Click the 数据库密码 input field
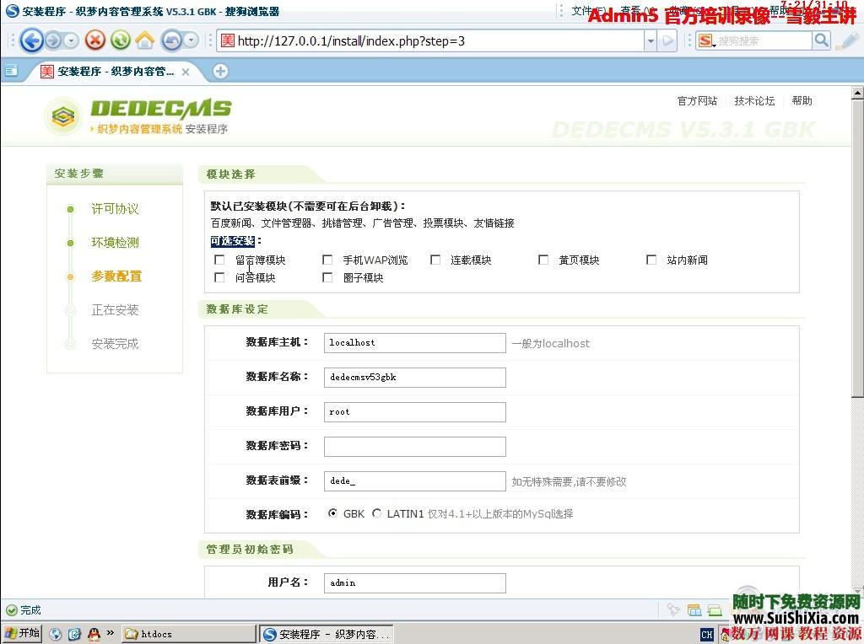The height and width of the screenshot is (644, 864). 414,446
